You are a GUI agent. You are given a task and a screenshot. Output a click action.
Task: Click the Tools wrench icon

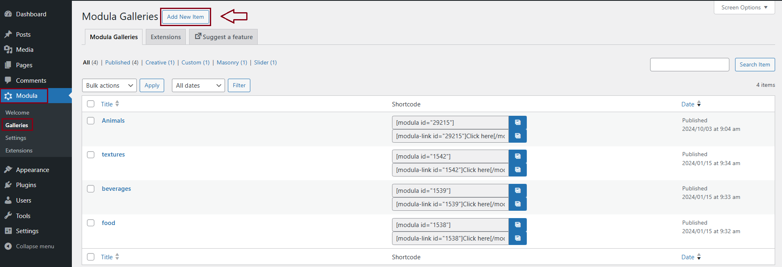[x=8, y=216]
